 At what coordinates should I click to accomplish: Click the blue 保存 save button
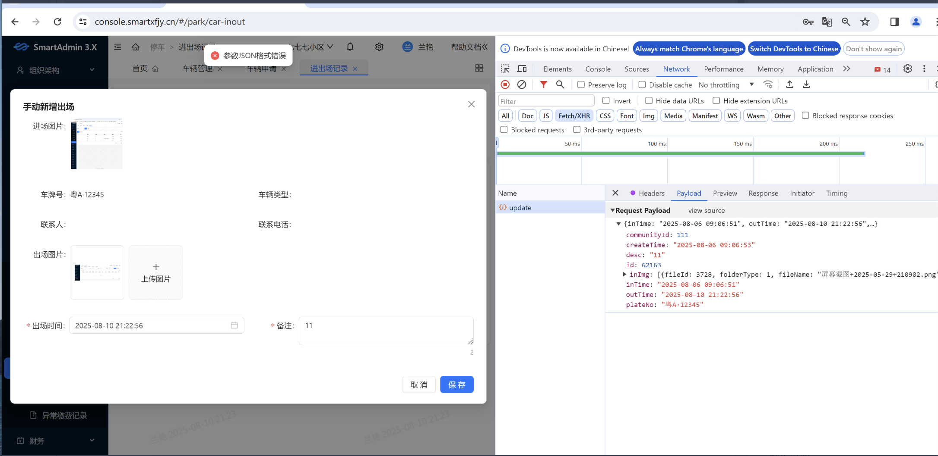point(456,384)
